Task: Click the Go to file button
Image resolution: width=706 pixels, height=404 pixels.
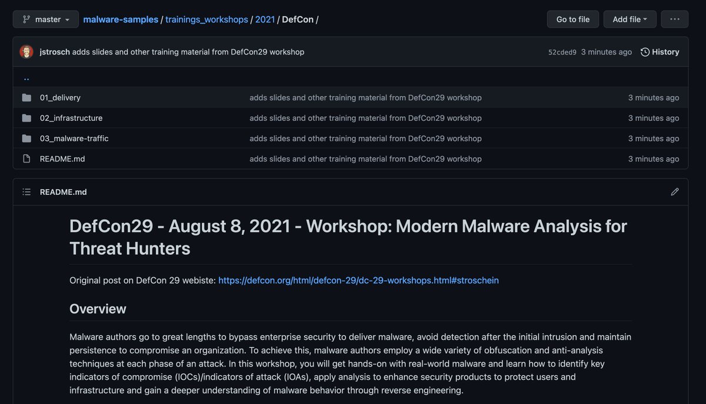Action: pos(572,19)
